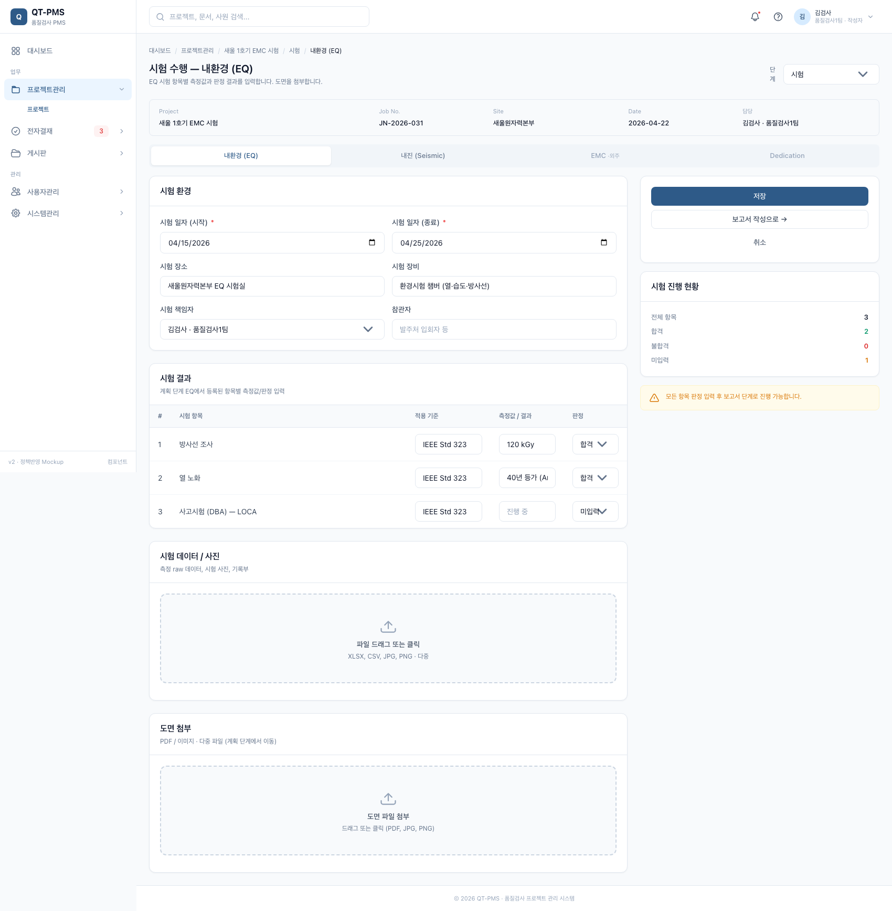Click the warning triangle icon
This screenshot has height=911, width=892.
[654, 398]
